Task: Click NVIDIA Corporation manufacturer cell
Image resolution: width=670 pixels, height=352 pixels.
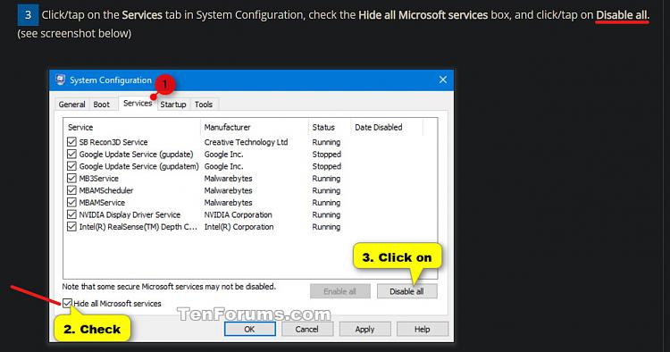Action: [238, 214]
